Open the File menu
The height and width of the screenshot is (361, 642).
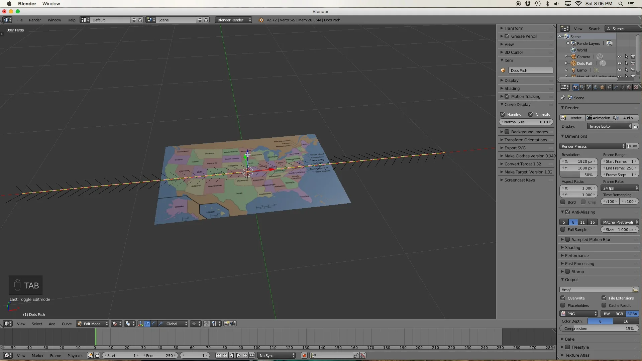click(19, 20)
